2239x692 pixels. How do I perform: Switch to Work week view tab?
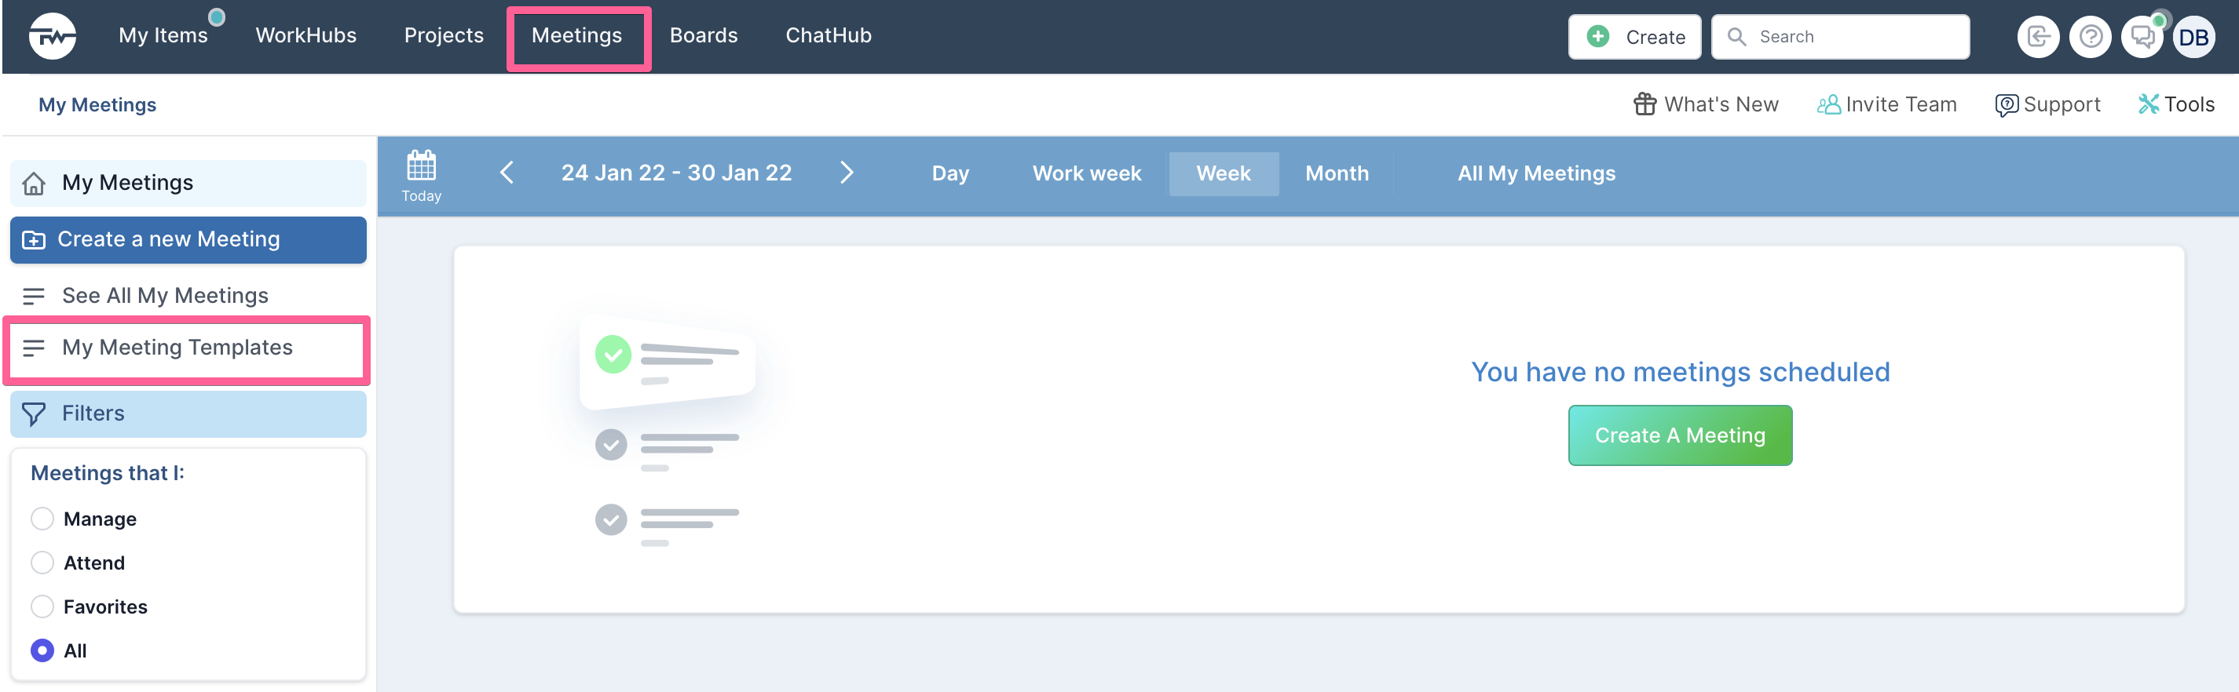1086,173
